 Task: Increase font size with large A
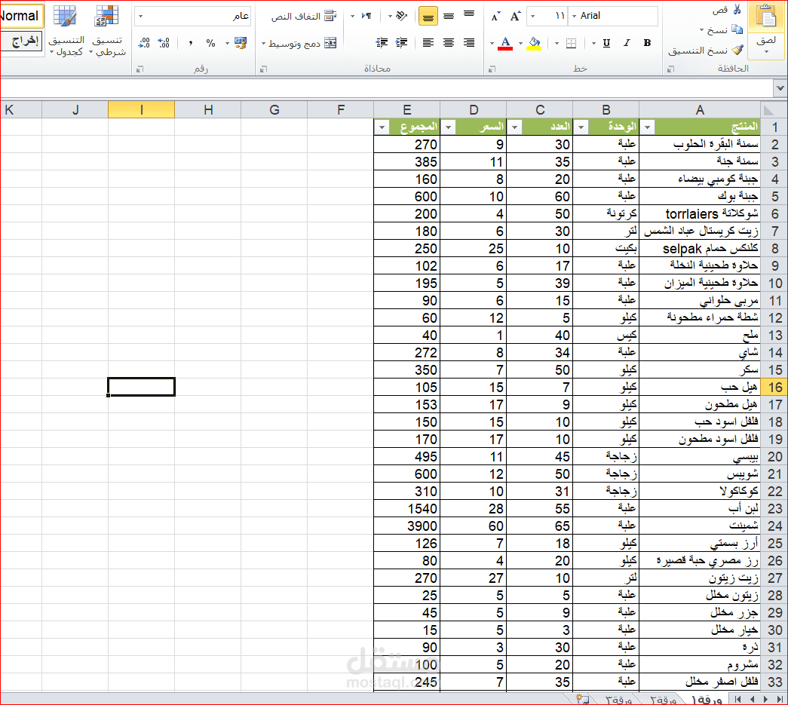pos(515,16)
